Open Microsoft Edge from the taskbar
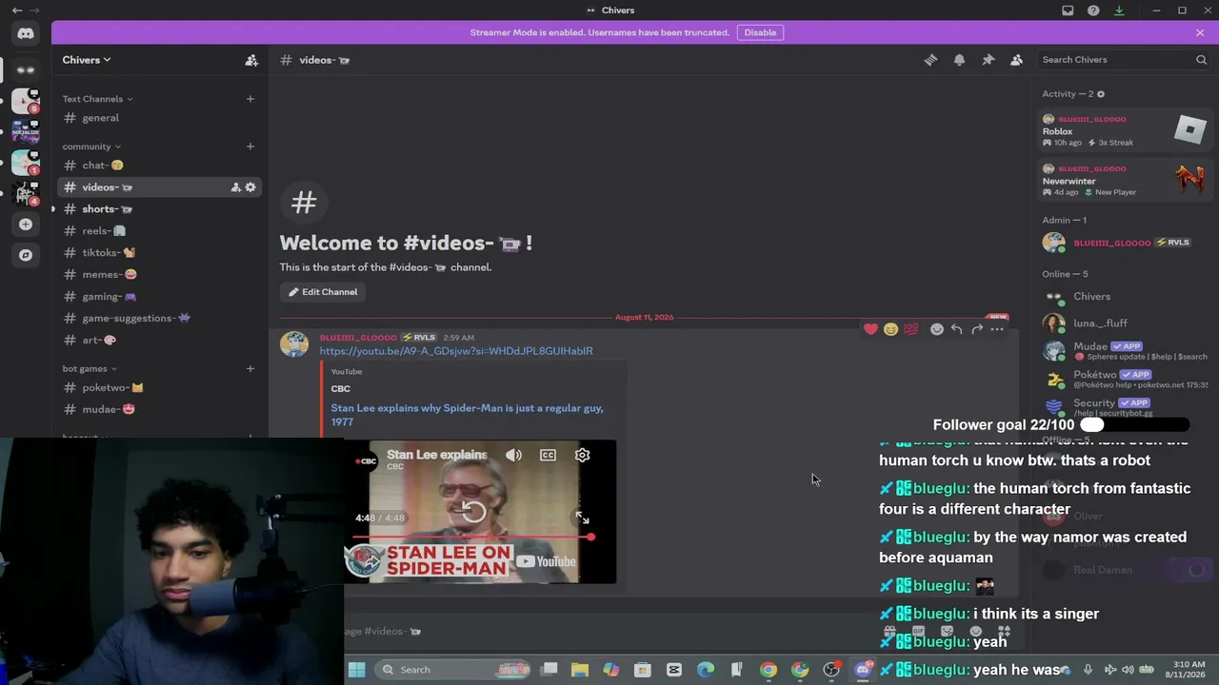 pos(705,670)
